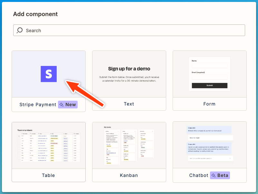This screenshot has height=194, width=258.
Task: Click the Beta badge on Chatbot
Action: [220, 175]
